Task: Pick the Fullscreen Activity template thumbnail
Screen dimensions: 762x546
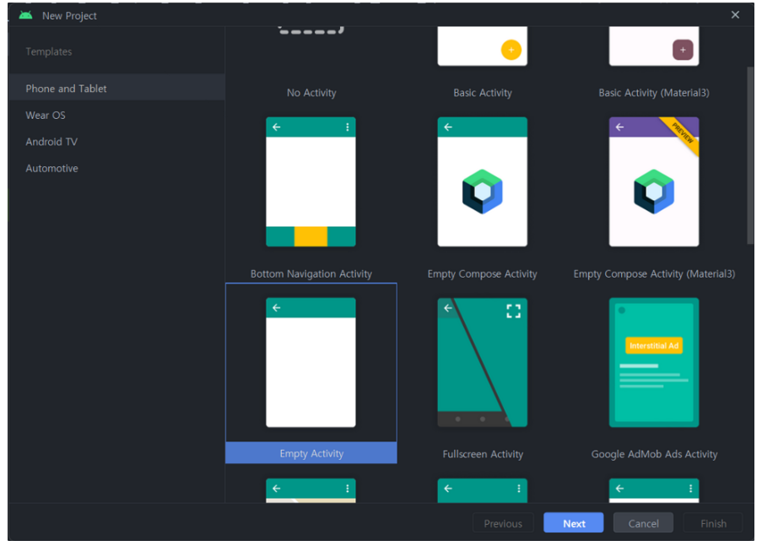Action: [482, 363]
